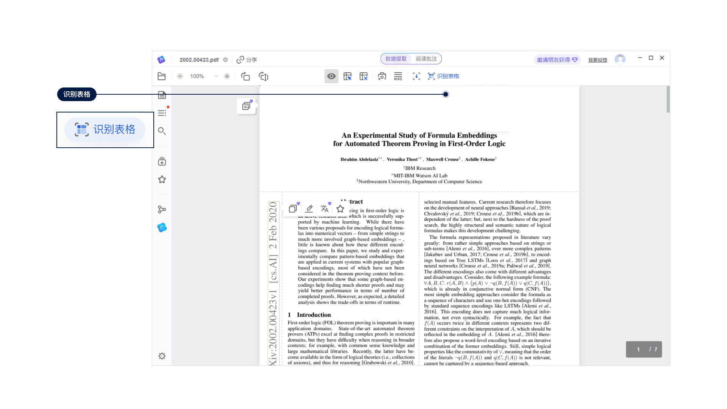The image size is (727, 409).
Task: Toggle the eye preview icon in toolbar
Action: click(x=331, y=76)
